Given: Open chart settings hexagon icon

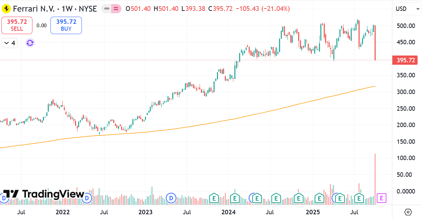Looking at the screenshot, I should click(x=408, y=212).
